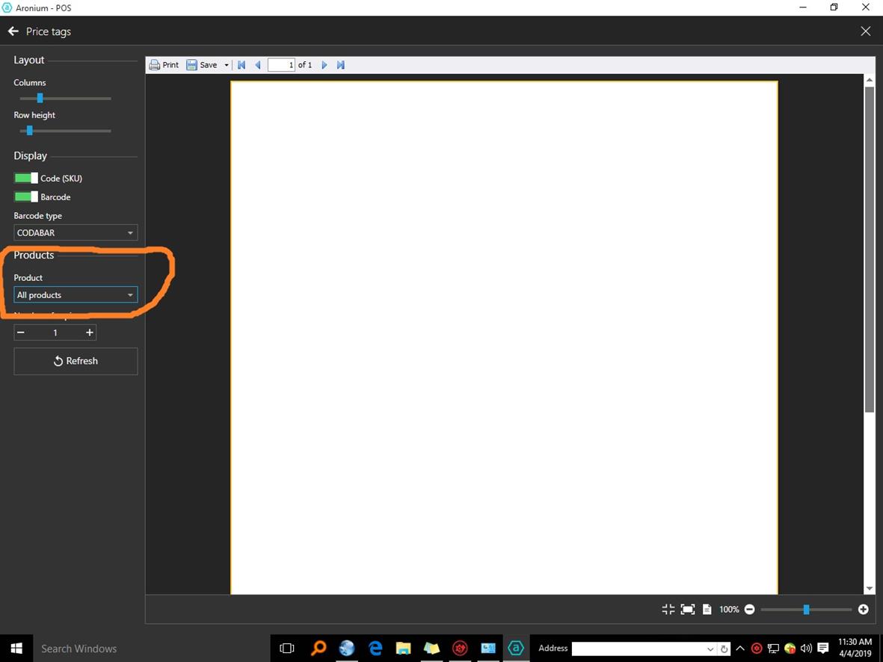883x662 pixels.
Task: Click the Columns slider handle
Action: [x=40, y=98]
